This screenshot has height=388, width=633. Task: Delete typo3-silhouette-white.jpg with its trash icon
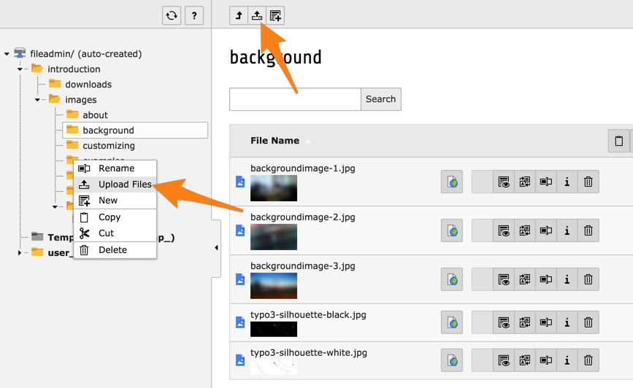tap(588, 360)
